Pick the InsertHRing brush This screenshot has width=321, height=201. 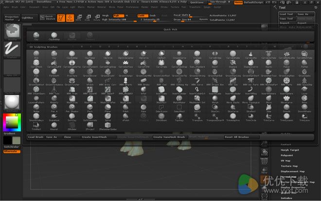251,90
